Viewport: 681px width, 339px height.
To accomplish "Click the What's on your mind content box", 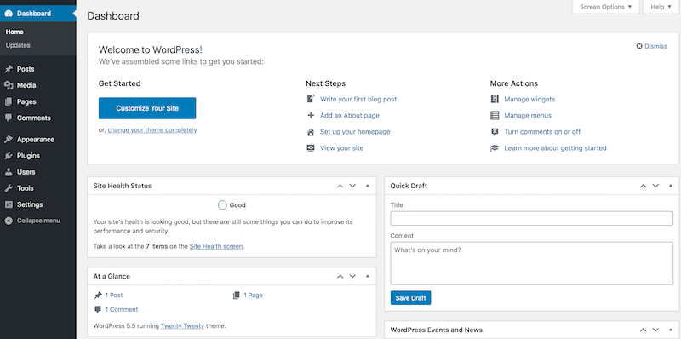I will [531, 264].
